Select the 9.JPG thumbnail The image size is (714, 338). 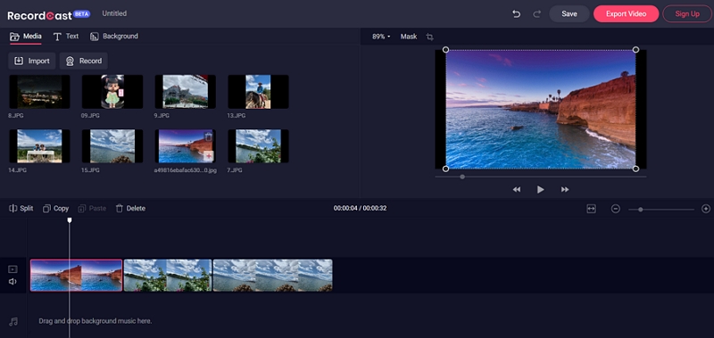(186, 92)
